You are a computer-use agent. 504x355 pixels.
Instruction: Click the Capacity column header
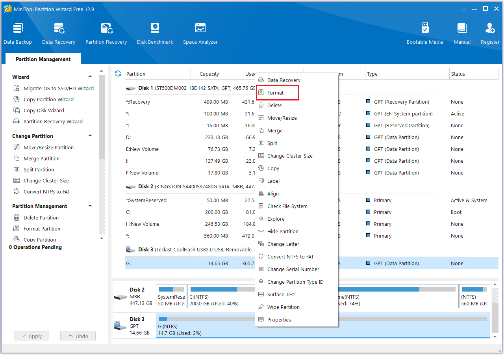(209, 74)
